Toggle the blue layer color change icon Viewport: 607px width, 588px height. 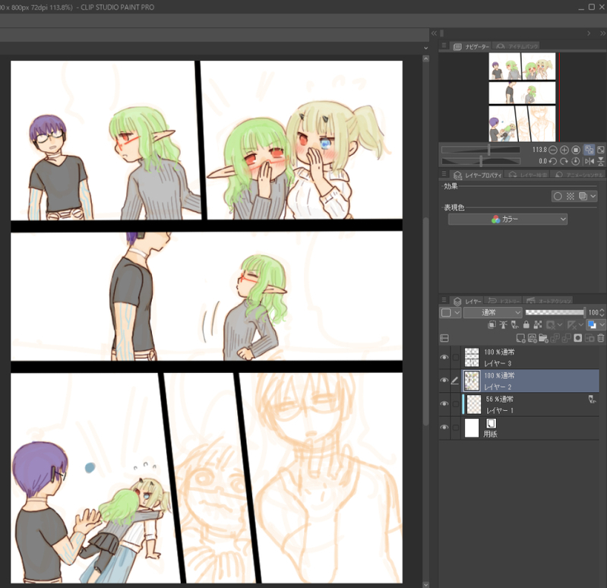pos(592,325)
